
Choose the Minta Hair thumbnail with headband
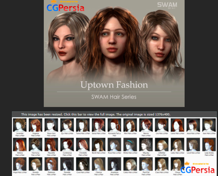pos(130,145)
